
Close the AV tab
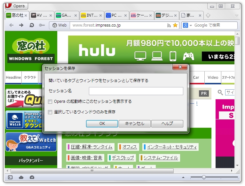pyautogui.click(x=51, y=15)
